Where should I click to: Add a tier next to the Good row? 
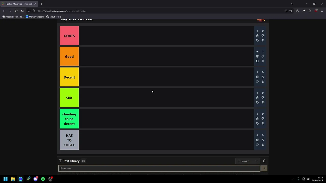257,52
